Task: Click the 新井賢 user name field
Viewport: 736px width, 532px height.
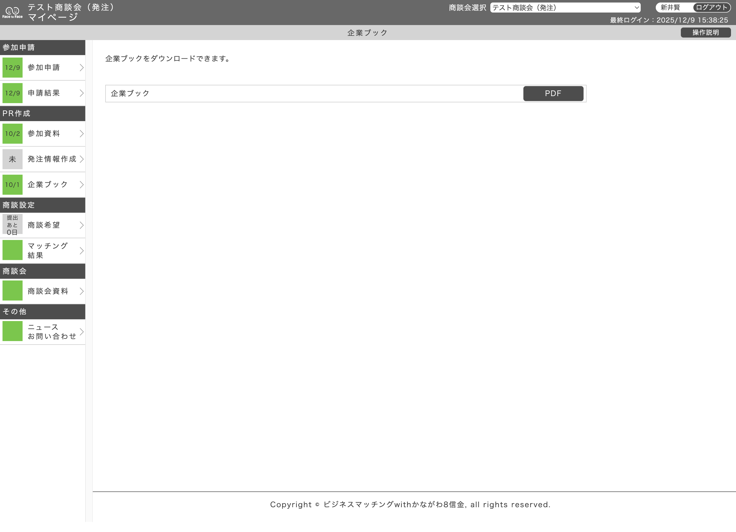Action: (x=670, y=7)
